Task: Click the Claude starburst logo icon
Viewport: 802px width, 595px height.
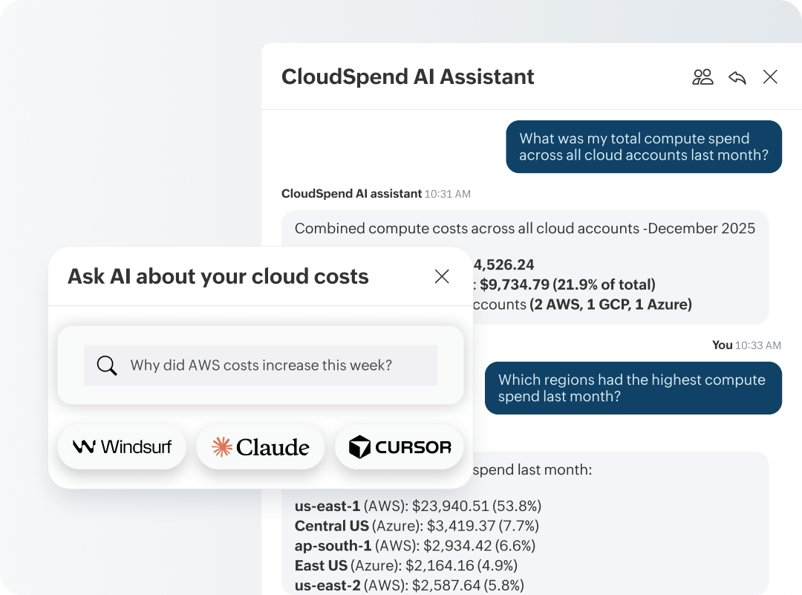Action: pos(222,446)
